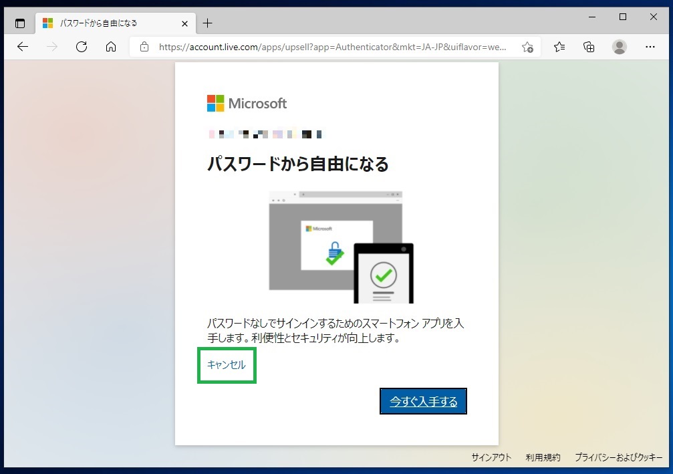Select the パスワードから自由になる tab
Viewport: 673px width, 474px height.
116,23
